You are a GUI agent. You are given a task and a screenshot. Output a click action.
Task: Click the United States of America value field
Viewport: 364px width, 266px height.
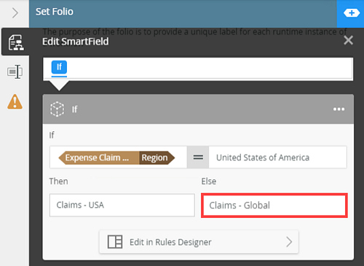[277, 157]
